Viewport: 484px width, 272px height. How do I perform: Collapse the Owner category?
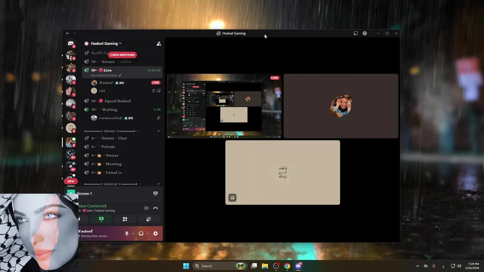(112, 131)
